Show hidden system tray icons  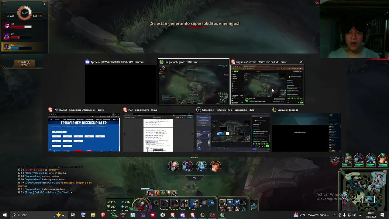click(x=335, y=215)
